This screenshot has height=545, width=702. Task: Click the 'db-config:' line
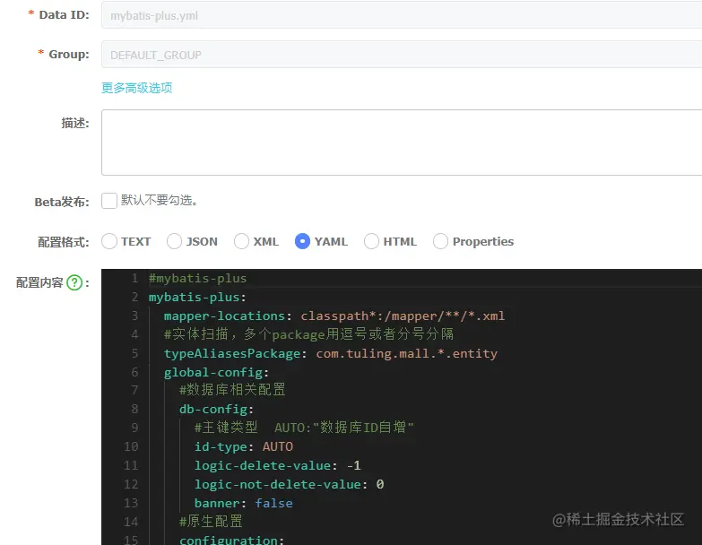pyautogui.click(x=216, y=409)
